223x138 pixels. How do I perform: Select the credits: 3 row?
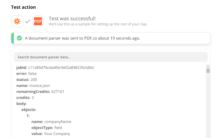tap(25, 98)
